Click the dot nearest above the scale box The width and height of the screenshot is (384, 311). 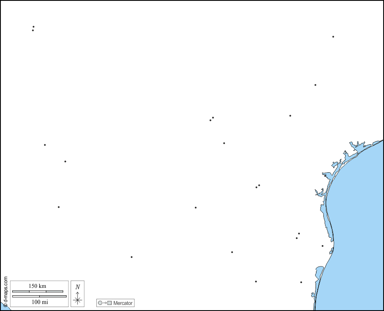tap(58, 207)
